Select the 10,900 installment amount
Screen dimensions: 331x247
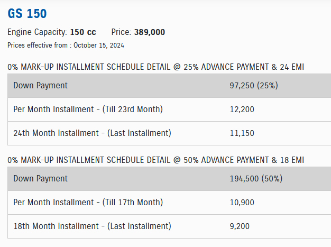[x=242, y=203]
